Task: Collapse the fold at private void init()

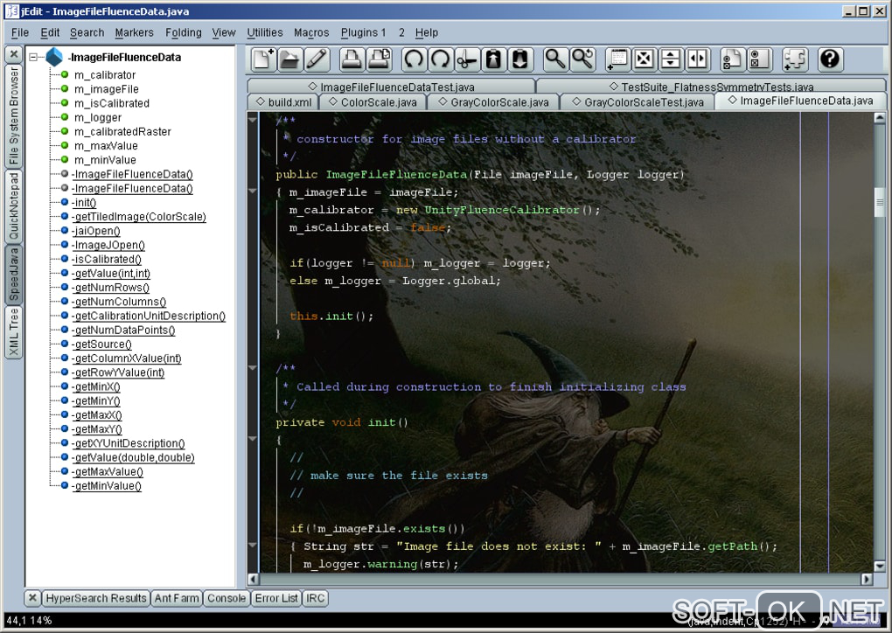Action: 253,440
